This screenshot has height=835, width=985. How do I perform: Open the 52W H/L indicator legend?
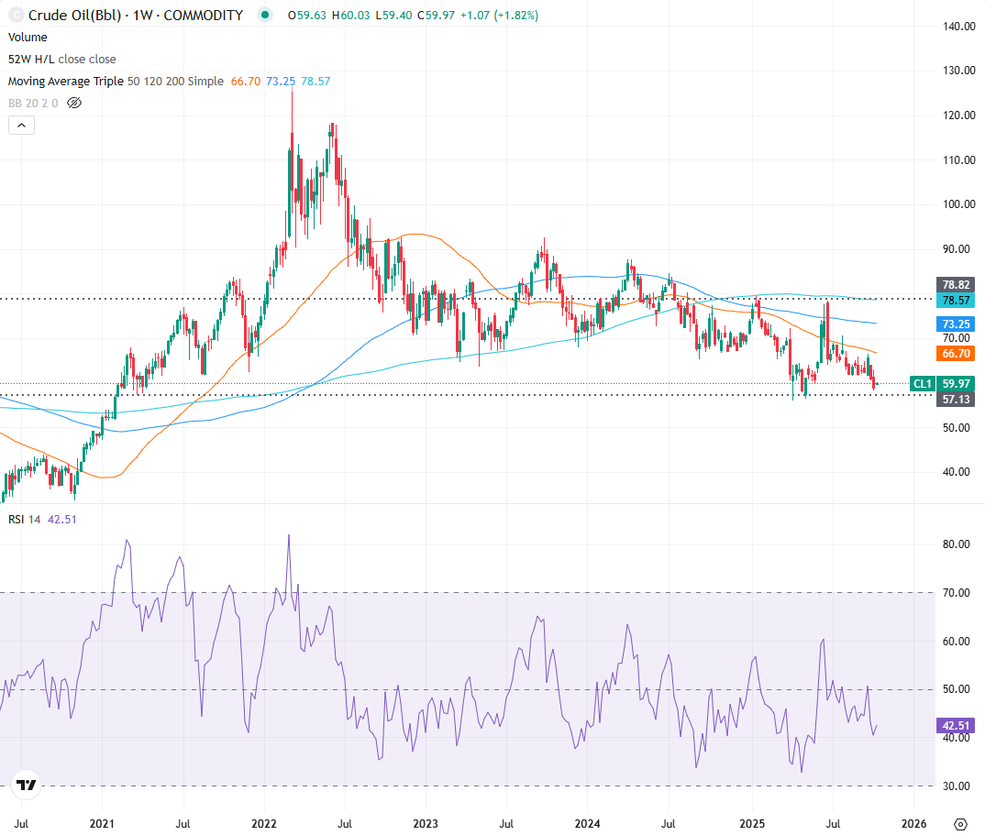click(x=62, y=60)
